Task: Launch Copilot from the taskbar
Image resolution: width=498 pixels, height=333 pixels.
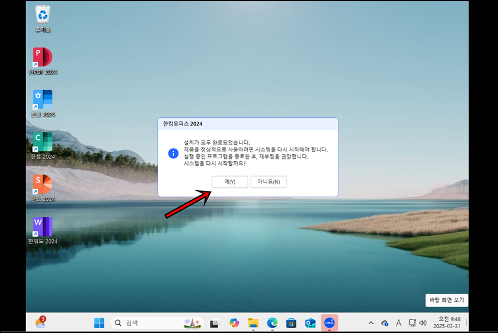Action: tap(234, 323)
